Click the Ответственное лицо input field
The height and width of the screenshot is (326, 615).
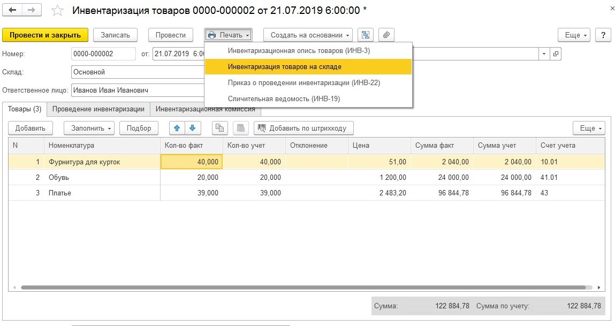pos(137,91)
